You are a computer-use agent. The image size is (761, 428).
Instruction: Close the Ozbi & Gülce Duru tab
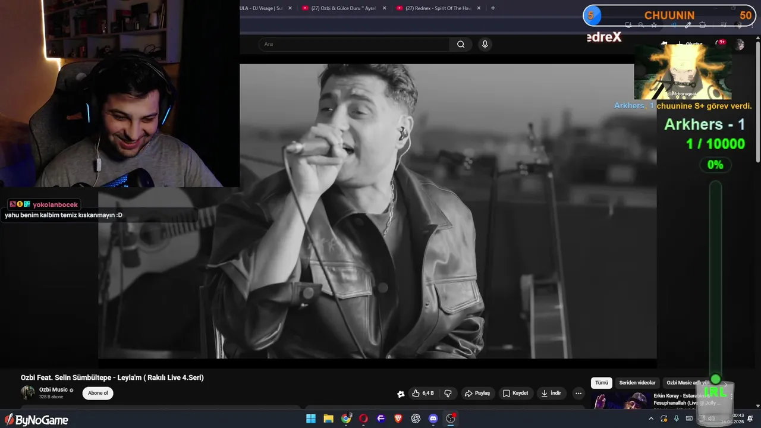[x=384, y=8]
